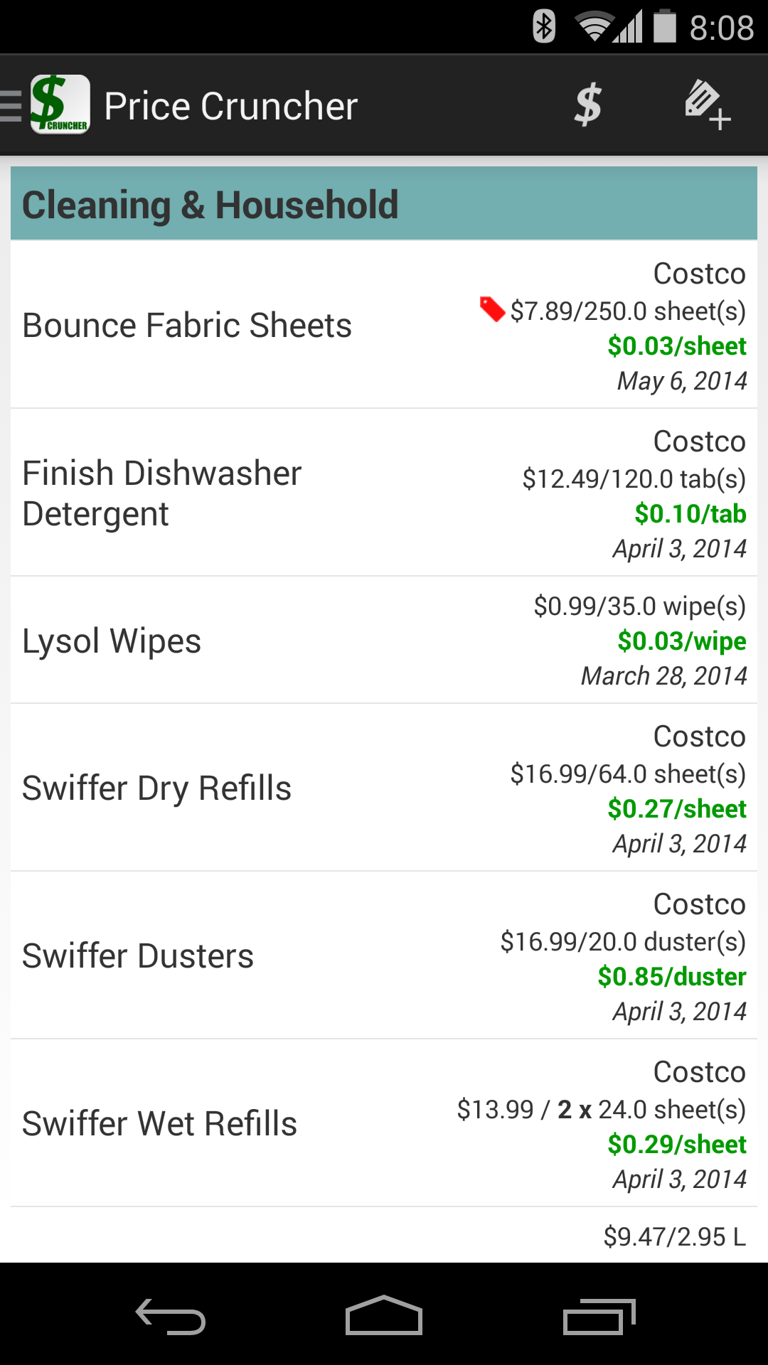Open the Bounce Fabric Sheets item
This screenshot has width=768, height=1365.
(187, 326)
